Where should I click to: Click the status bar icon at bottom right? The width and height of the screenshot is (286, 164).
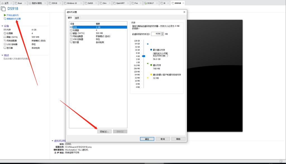281,161
